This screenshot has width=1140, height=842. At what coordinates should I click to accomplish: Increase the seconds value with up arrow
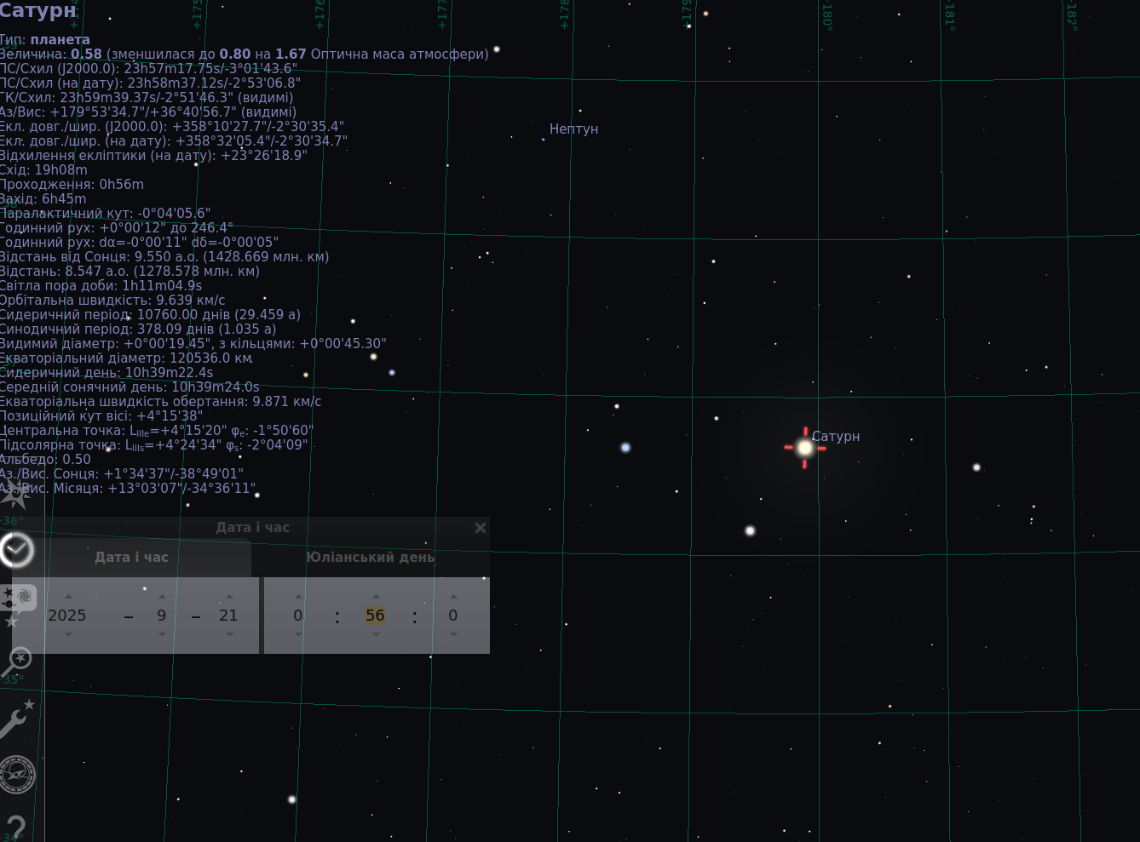453,596
